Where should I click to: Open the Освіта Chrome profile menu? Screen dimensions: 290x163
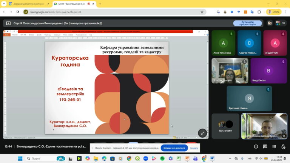point(274,12)
